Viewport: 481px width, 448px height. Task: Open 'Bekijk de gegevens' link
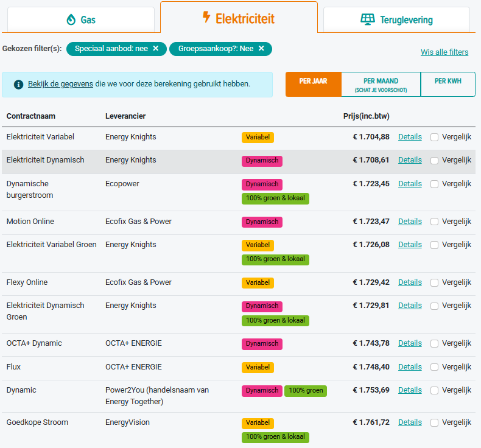(x=60, y=84)
